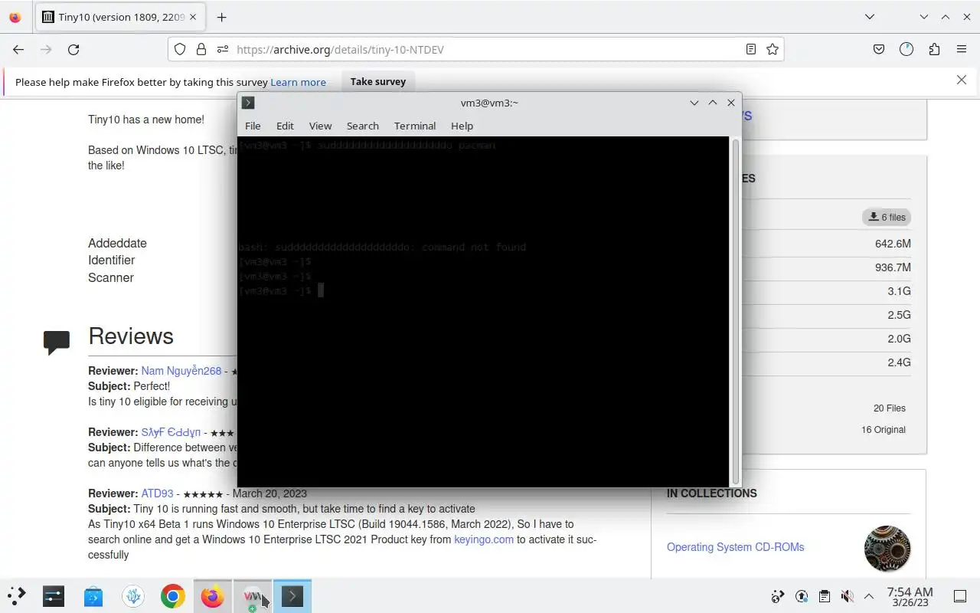Open the Operating System CD-ROMs collection link
The width and height of the screenshot is (980, 613).
click(x=735, y=547)
